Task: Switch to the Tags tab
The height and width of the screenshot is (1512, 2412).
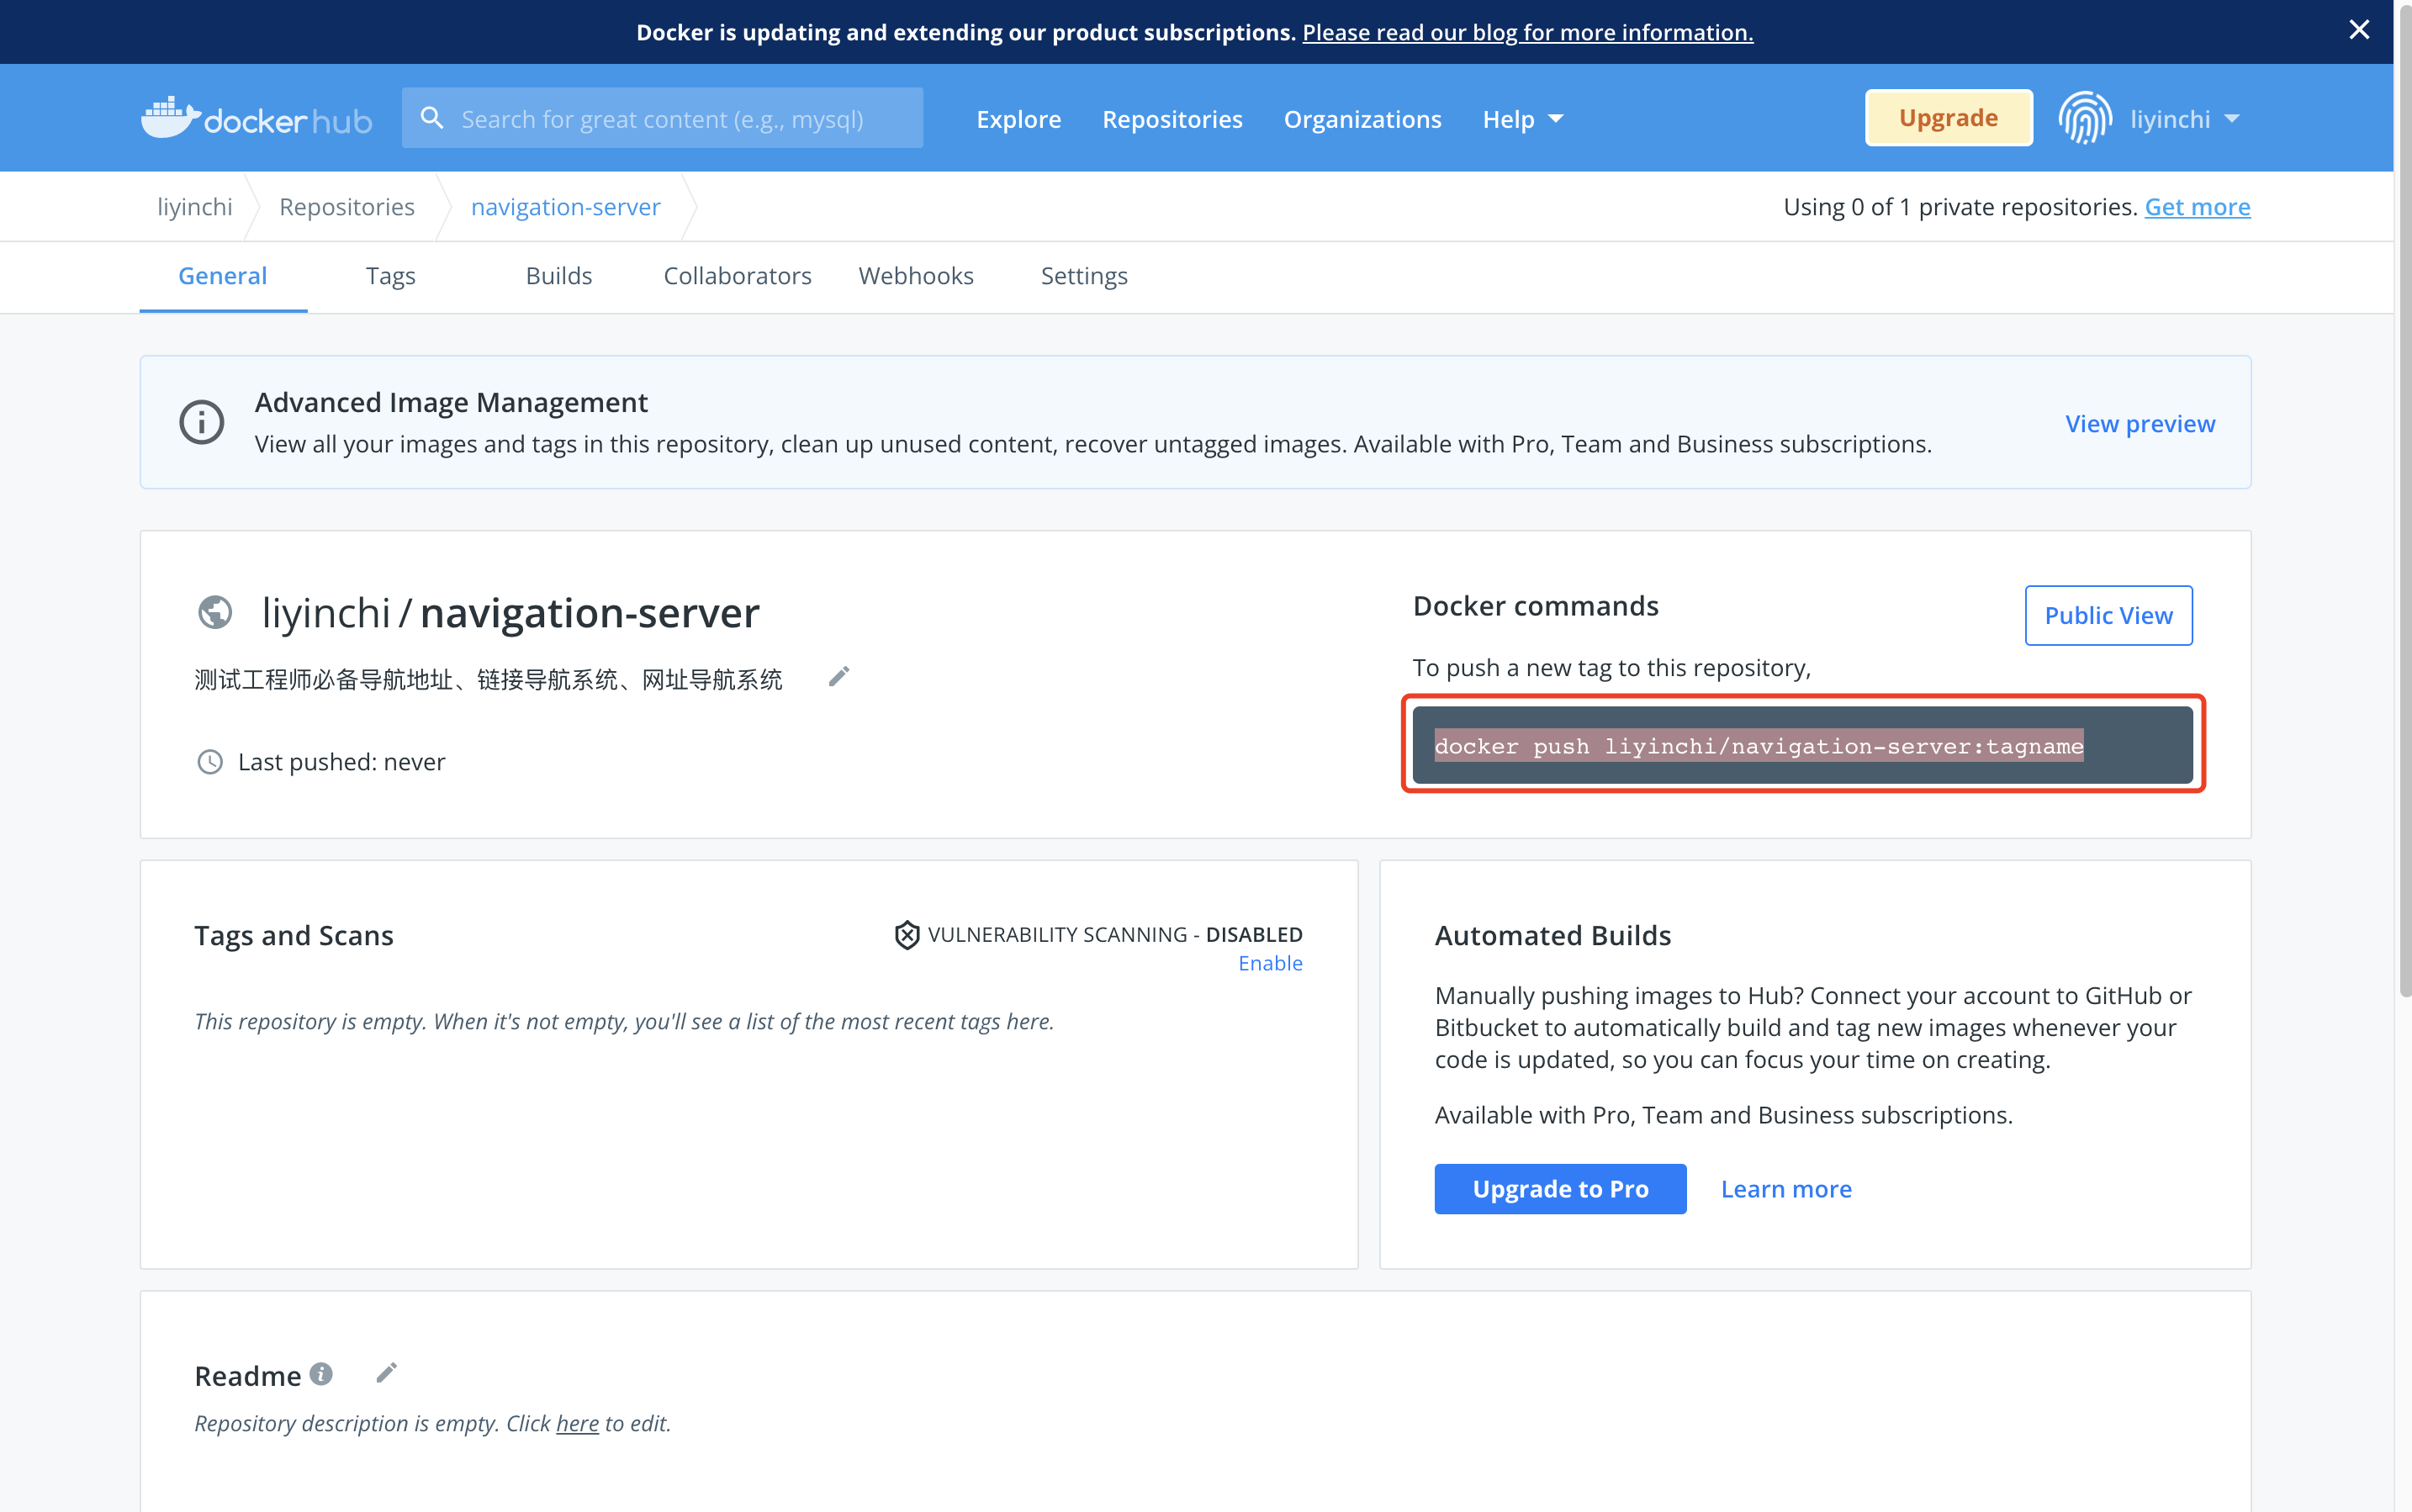Action: point(390,276)
